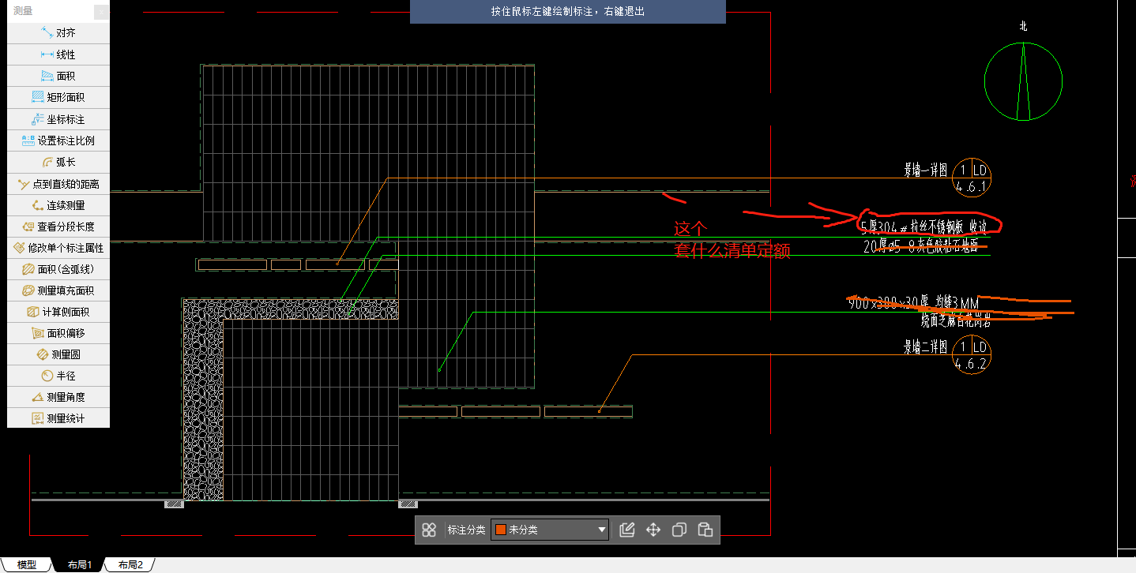Open 修改单个标注属性 annotation property editor
1136x573 pixels.
tap(58, 248)
